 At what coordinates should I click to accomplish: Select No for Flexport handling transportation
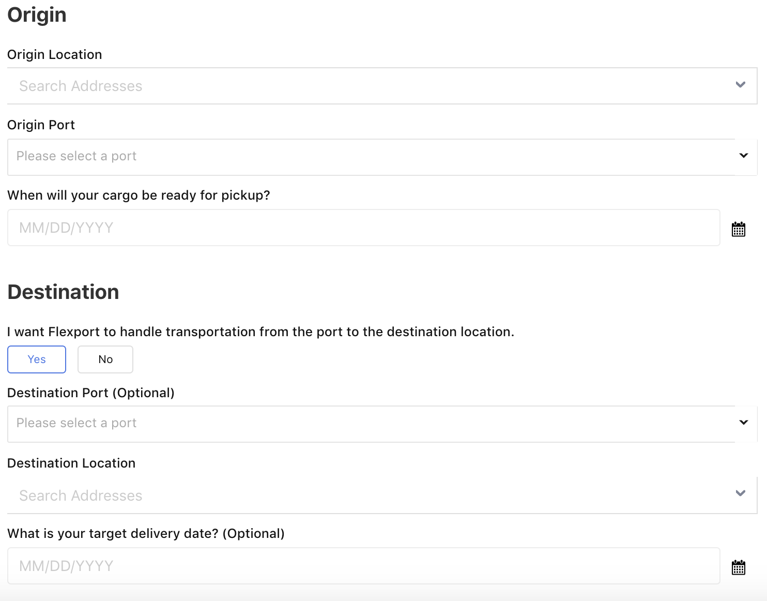click(x=105, y=359)
